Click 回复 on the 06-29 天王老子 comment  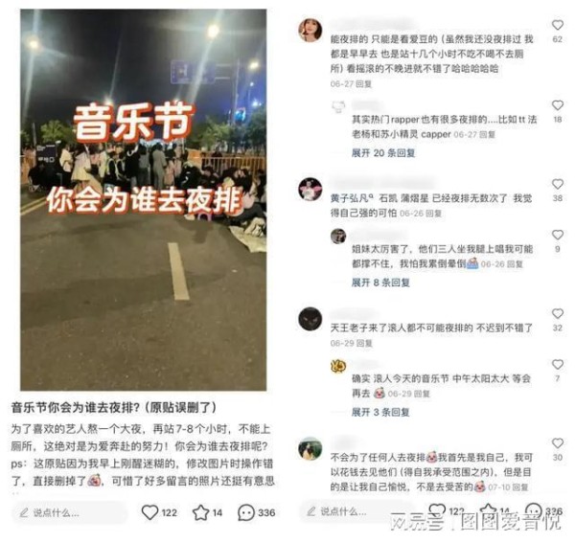click(364, 343)
